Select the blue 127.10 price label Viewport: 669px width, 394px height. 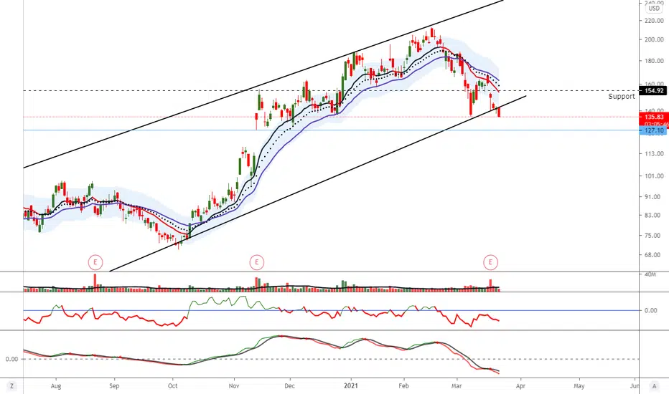coord(653,131)
